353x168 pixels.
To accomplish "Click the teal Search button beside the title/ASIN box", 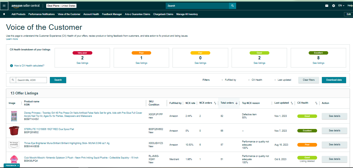I will tap(58, 80).
